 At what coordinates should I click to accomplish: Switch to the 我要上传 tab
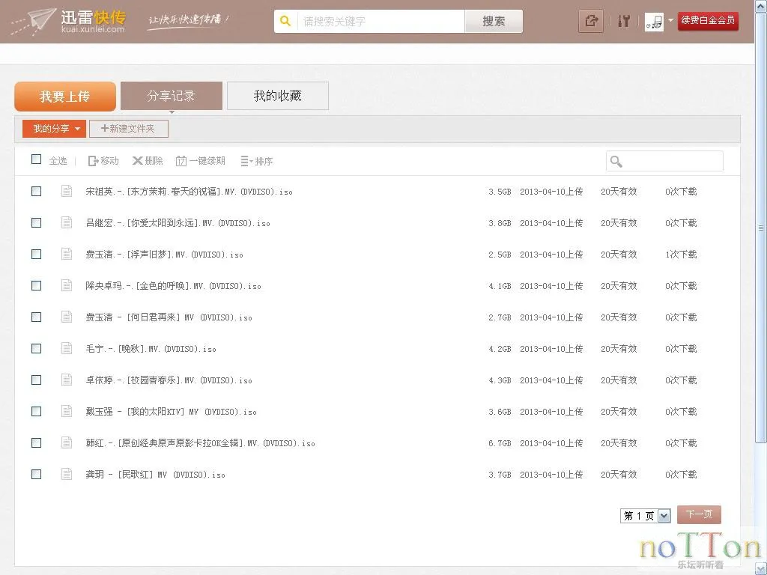(65, 96)
